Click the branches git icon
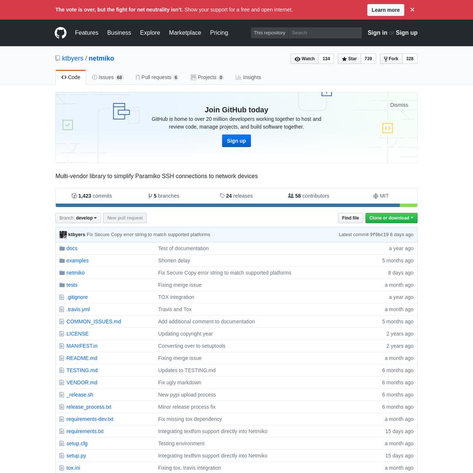The height and width of the screenshot is (473, 473). [150, 196]
